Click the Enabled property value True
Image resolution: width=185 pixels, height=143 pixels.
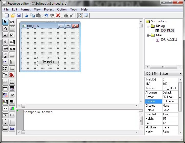pyautogui.click(x=170, y=114)
